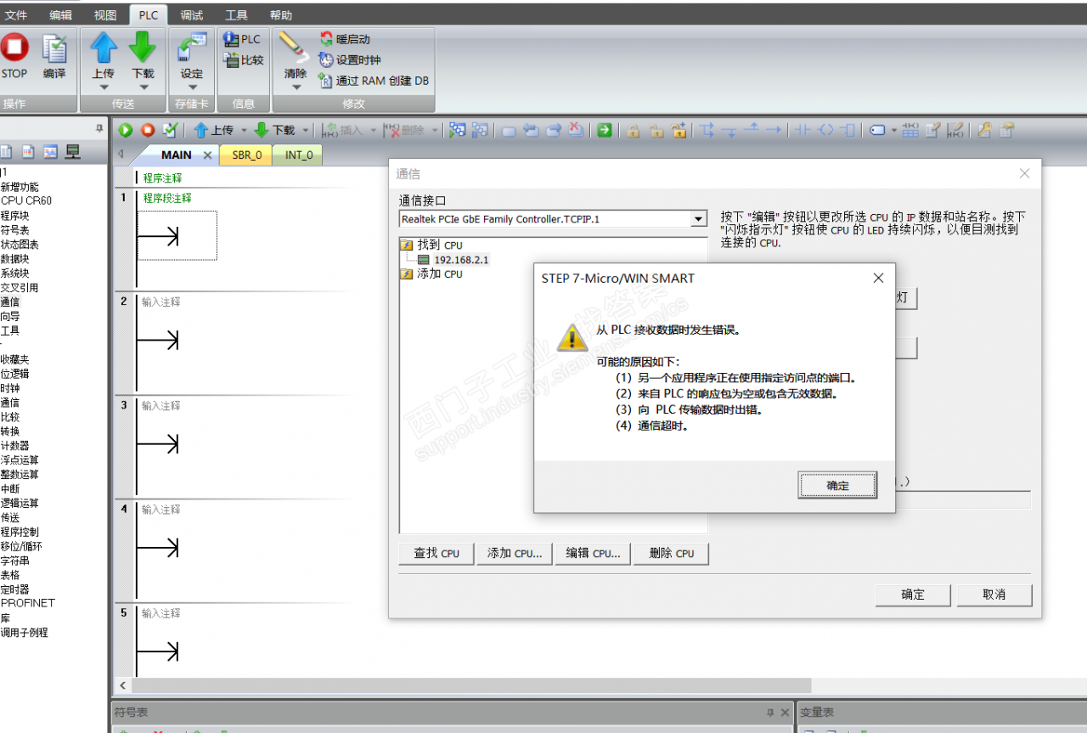The width and height of the screenshot is (1087, 733).
Task: Click 删除 CPU button
Action: [x=671, y=553]
